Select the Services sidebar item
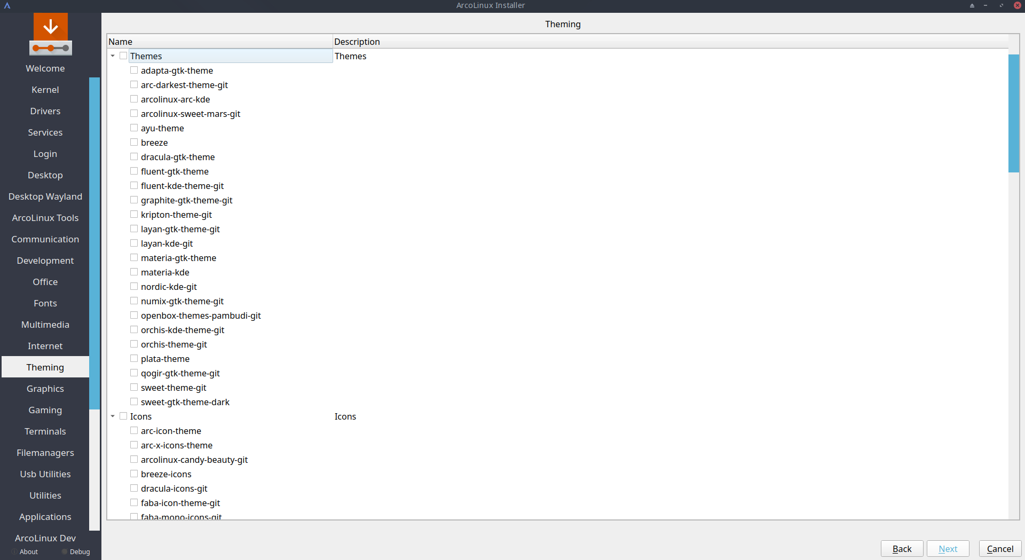This screenshot has width=1025, height=560. [45, 132]
